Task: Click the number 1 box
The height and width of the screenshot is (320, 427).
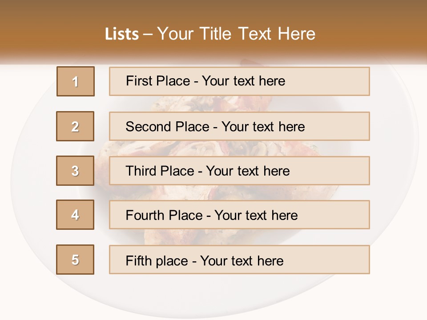Action: point(75,81)
